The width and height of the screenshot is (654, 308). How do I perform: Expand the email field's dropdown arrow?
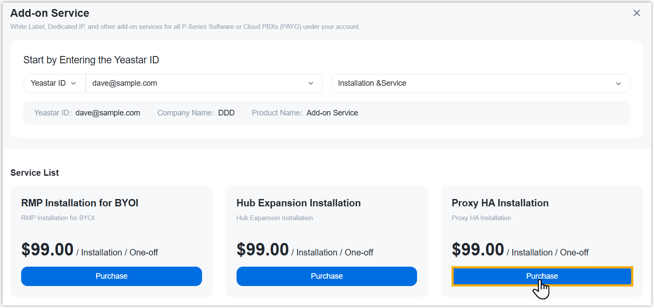(x=311, y=84)
